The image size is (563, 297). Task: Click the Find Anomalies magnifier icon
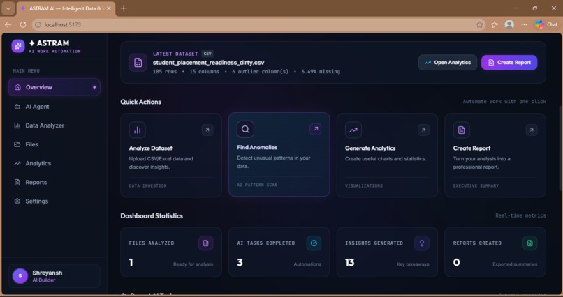(x=245, y=129)
